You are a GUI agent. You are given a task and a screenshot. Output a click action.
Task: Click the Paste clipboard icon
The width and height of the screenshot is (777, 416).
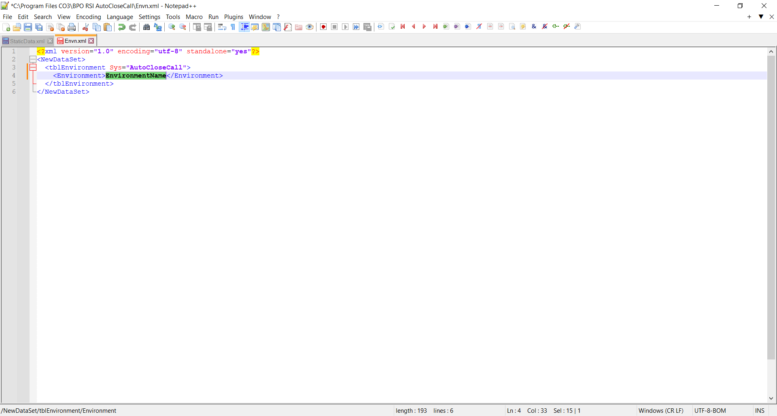(x=108, y=27)
